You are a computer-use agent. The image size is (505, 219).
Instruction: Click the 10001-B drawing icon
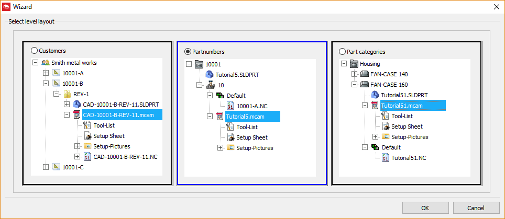[56, 84]
